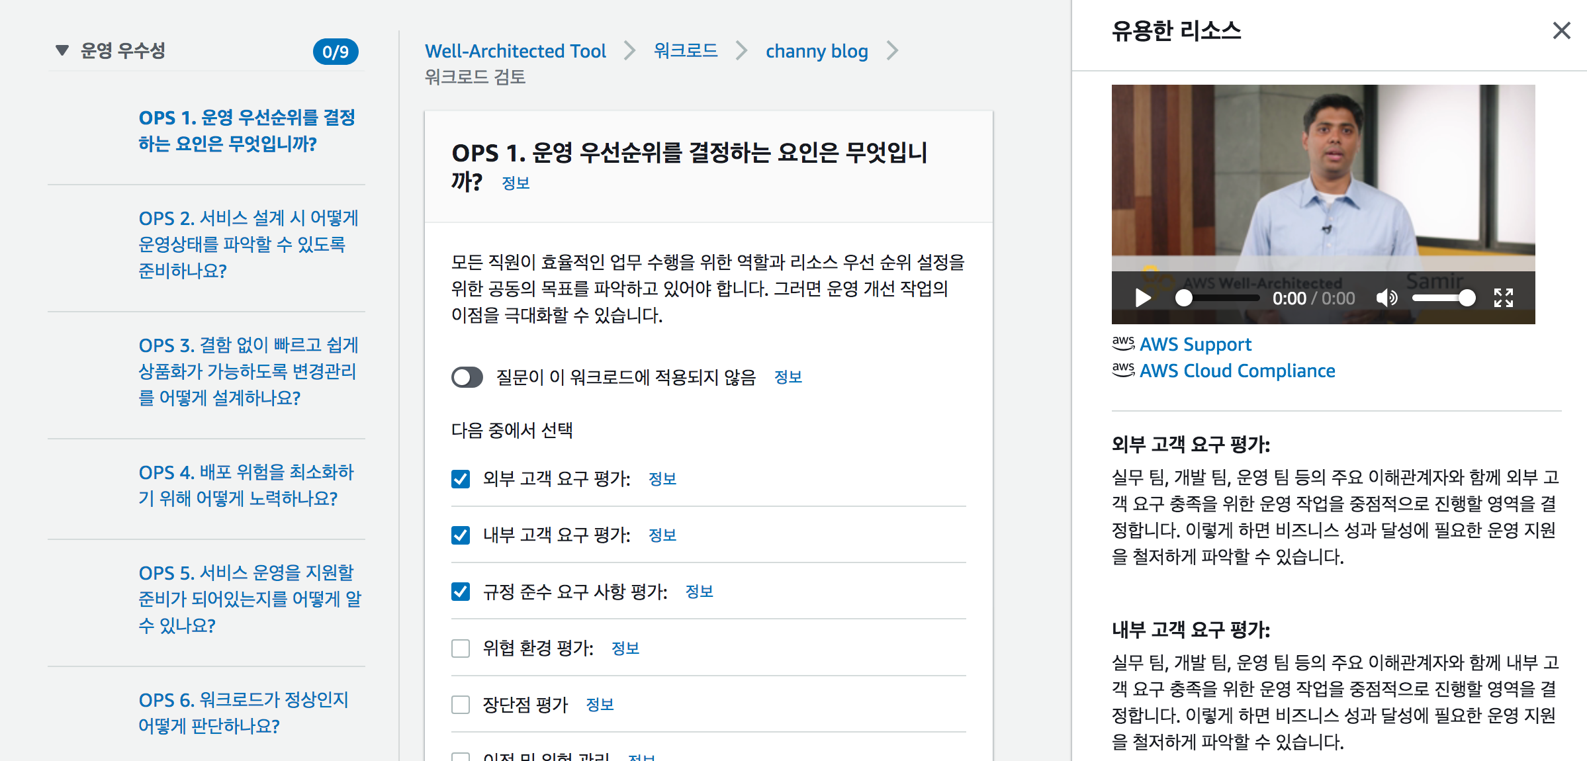The image size is (1587, 761).
Task: Go to 워크로드 breadcrumb
Action: point(686,50)
